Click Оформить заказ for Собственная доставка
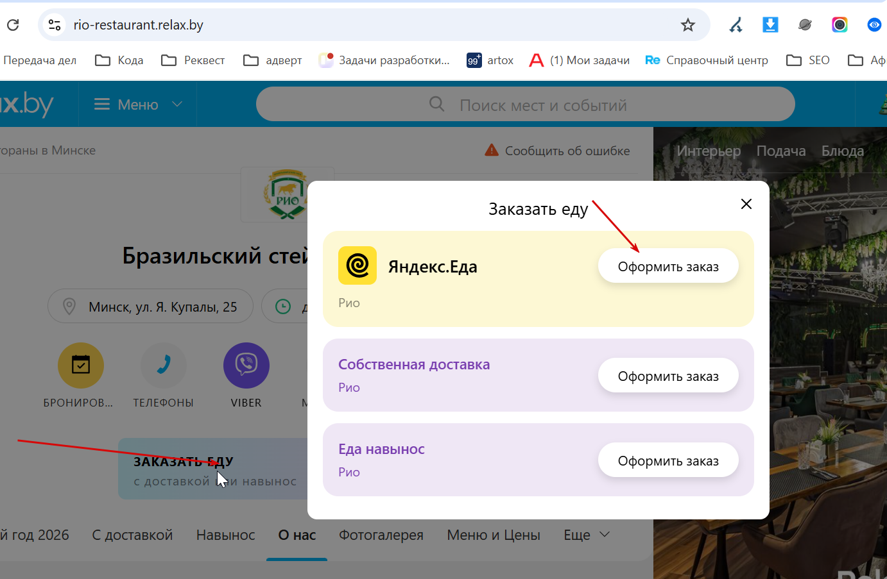The height and width of the screenshot is (579, 887). (x=668, y=376)
